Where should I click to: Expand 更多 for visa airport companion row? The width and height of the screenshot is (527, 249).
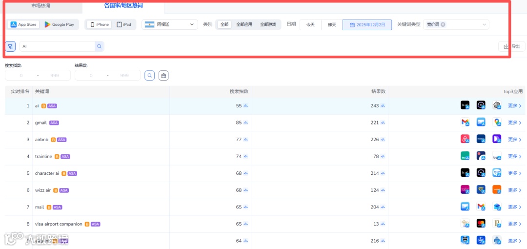pos(515,224)
